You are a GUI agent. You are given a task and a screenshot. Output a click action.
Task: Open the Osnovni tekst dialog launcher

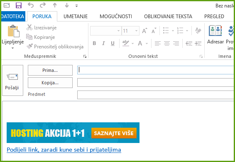[x=201, y=56]
